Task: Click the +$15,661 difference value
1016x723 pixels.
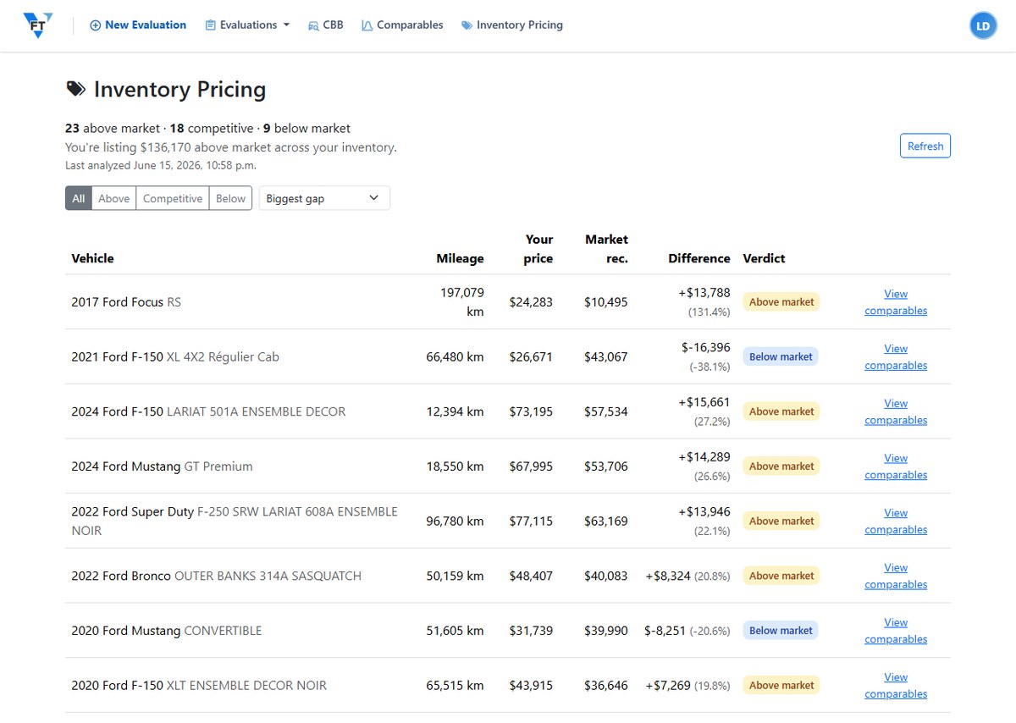Action: tap(704, 402)
